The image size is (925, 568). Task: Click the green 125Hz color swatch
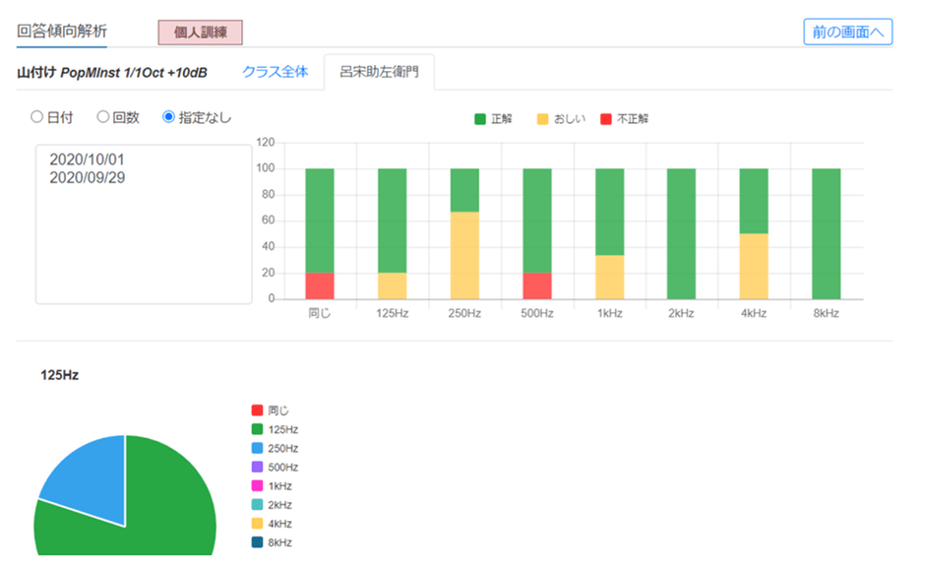[x=258, y=429]
